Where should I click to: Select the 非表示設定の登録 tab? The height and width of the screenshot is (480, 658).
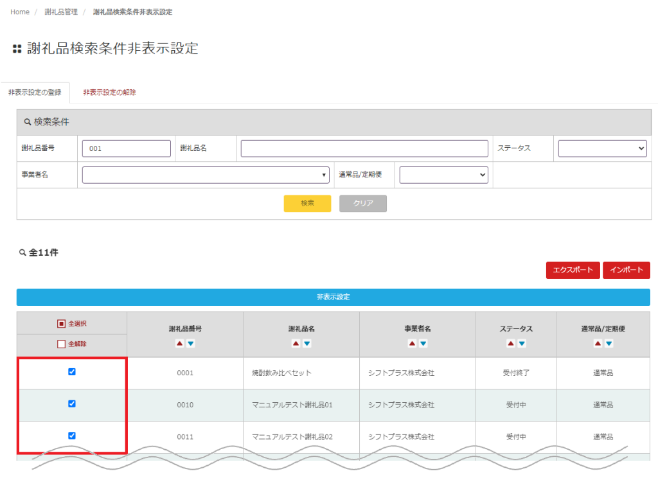[35, 93]
